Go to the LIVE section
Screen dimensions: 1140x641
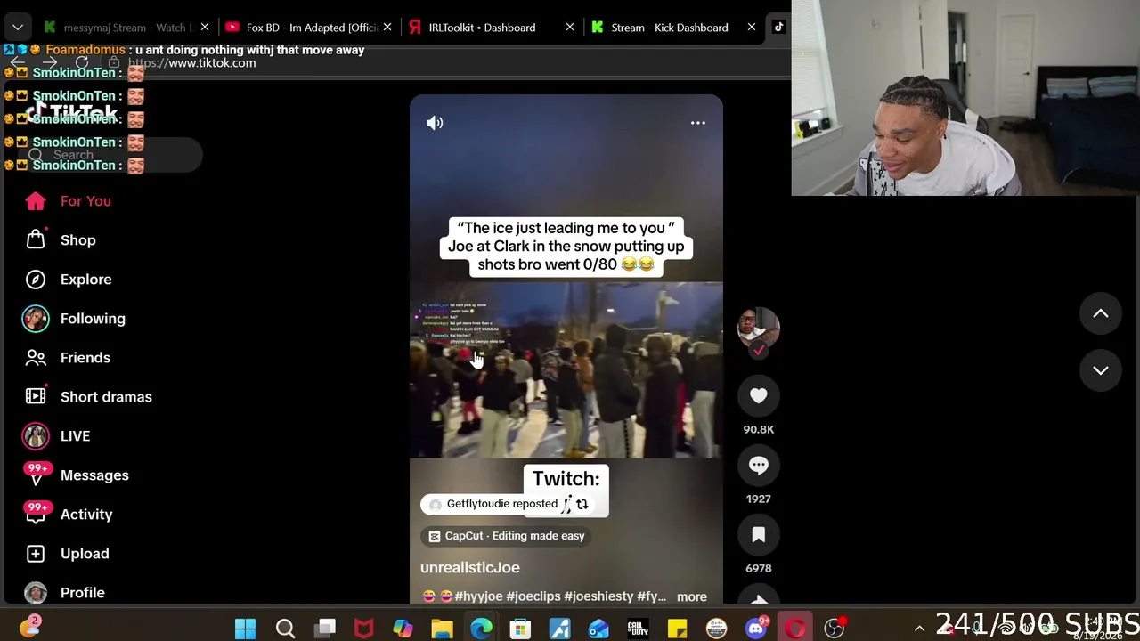click(75, 436)
